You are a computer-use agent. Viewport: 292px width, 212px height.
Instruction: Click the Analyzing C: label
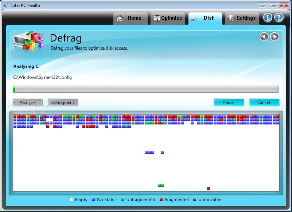click(26, 66)
